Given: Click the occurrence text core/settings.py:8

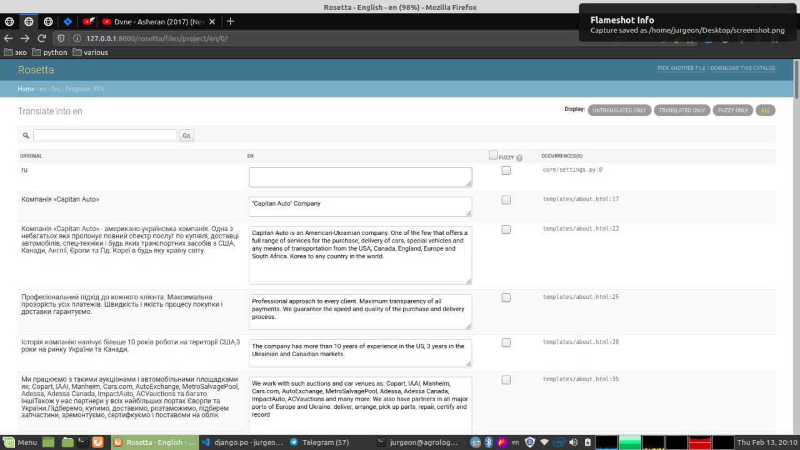Looking at the screenshot, I should pyautogui.click(x=572, y=169).
